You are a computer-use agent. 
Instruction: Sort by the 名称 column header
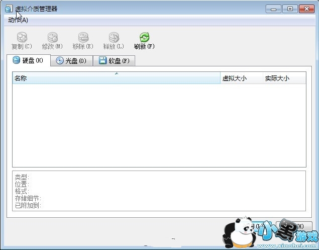[117, 78]
